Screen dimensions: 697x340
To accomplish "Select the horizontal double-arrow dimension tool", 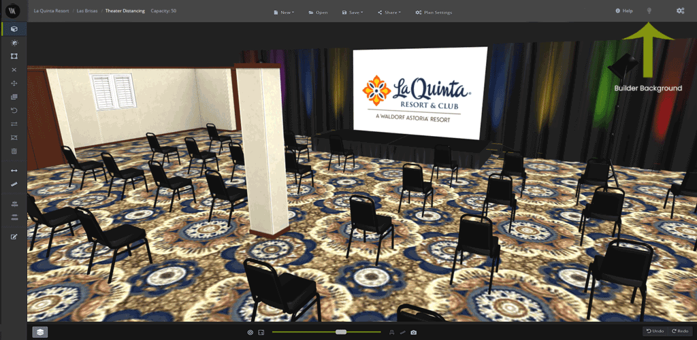I will click(x=14, y=171).
